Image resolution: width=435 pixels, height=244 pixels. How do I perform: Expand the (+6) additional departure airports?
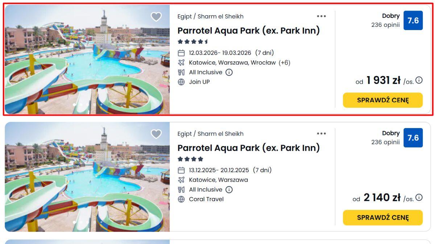[285, 63]
